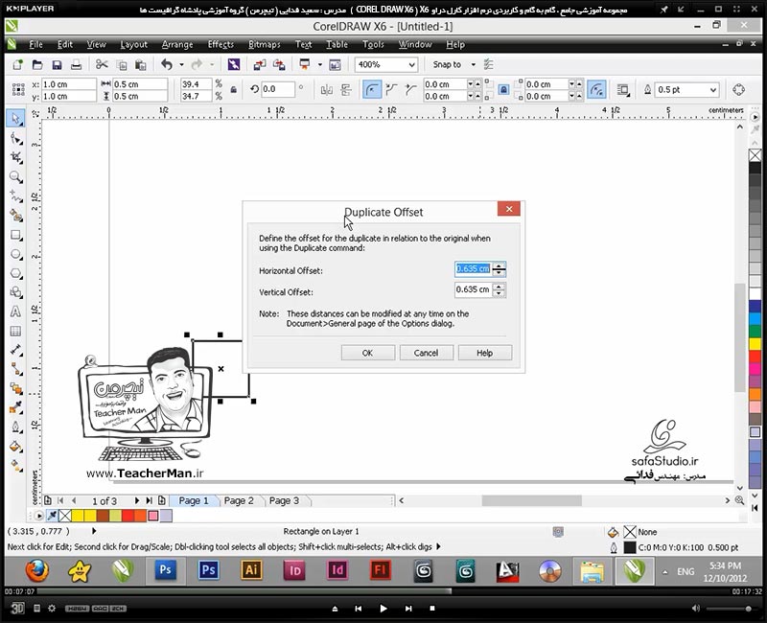The image size is (767, 623).
Task: Select the Zoom tool in toolbox
Action: (15, 177)
